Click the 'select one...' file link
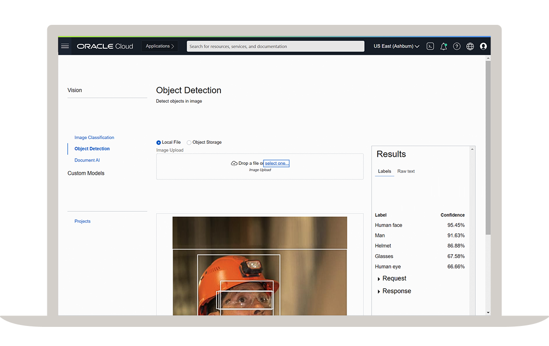 (x=276, y=163)
